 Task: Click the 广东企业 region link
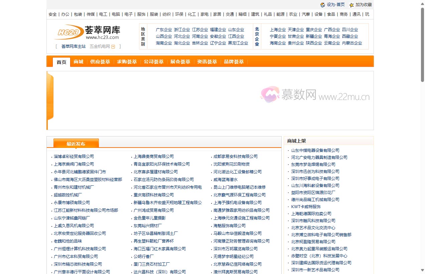coord(164,30)
